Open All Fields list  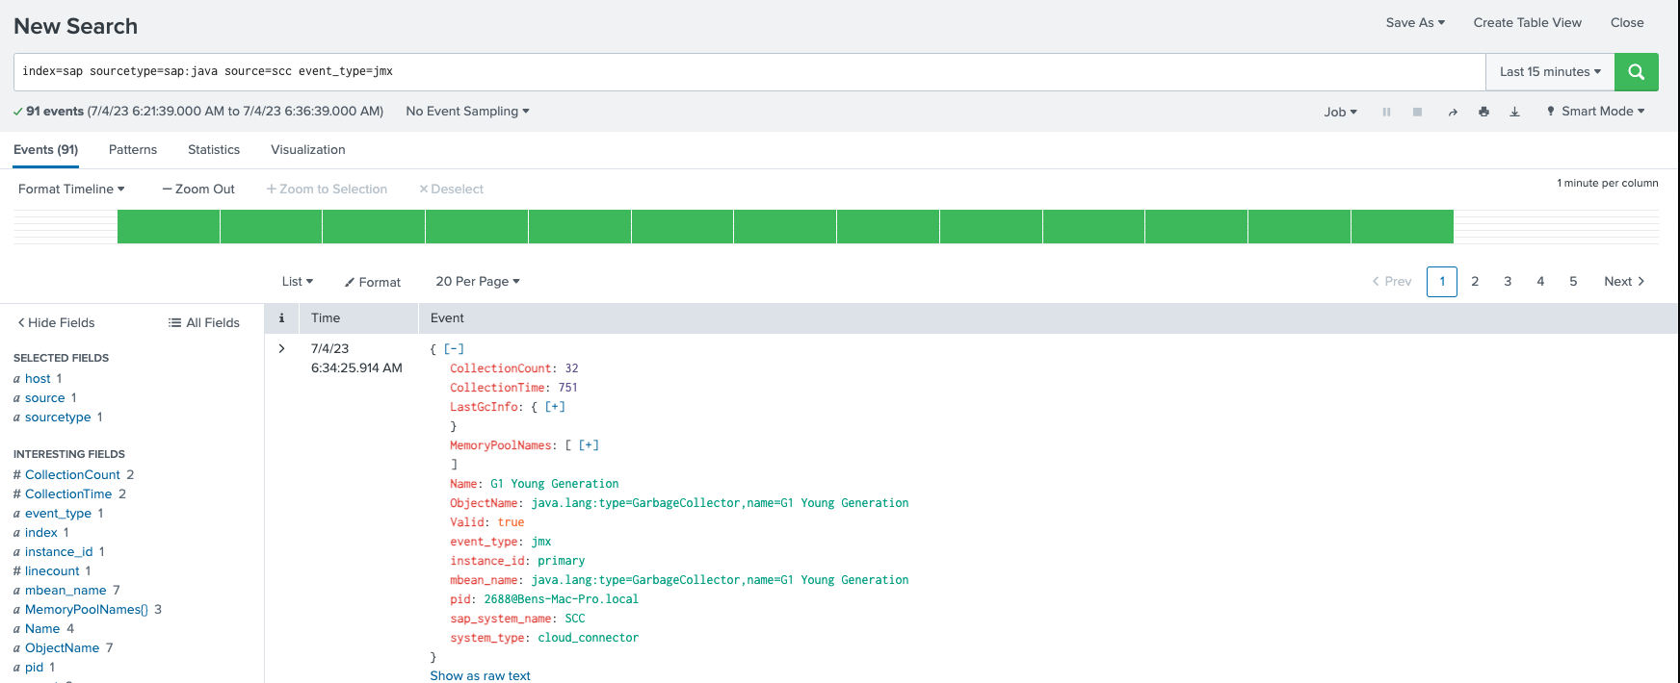204,322
